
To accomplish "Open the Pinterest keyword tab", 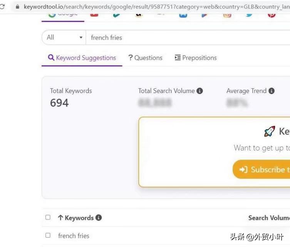I will [x=272, y=14].
